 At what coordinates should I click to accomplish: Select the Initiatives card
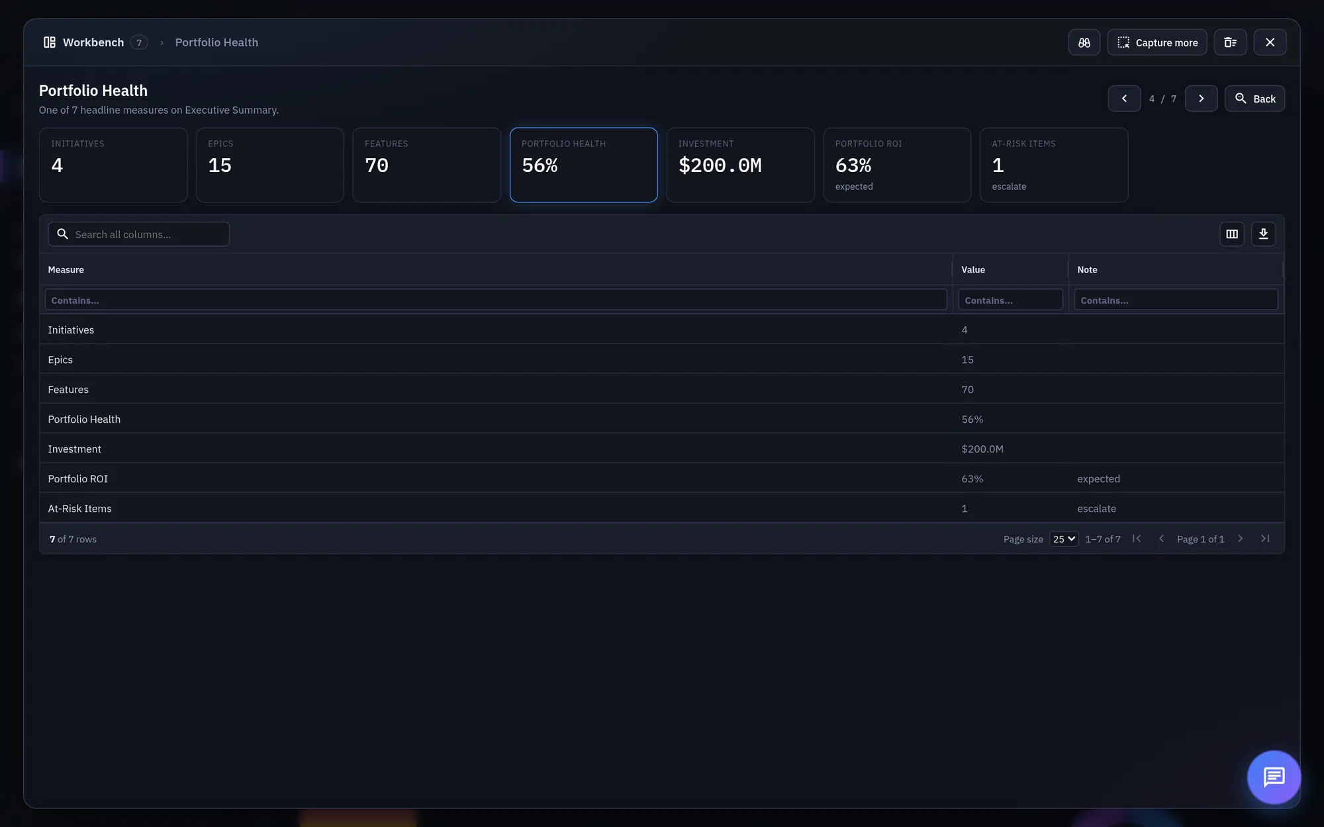113,165
